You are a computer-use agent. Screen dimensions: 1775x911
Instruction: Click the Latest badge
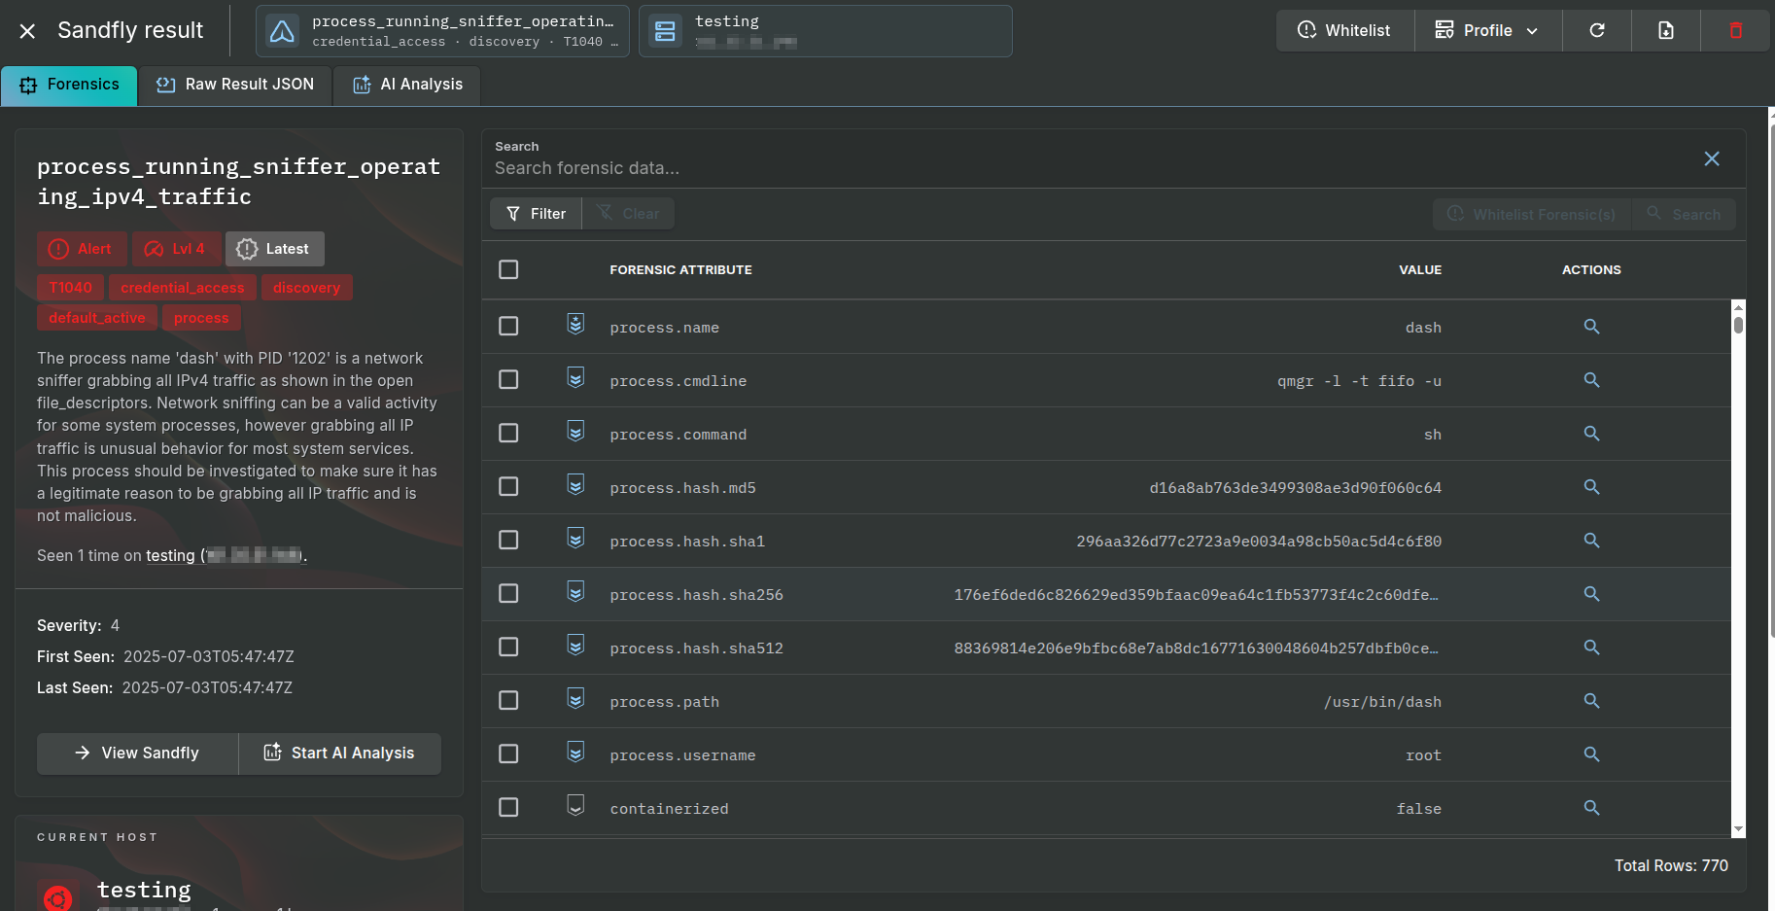click(x=274, y=249)
